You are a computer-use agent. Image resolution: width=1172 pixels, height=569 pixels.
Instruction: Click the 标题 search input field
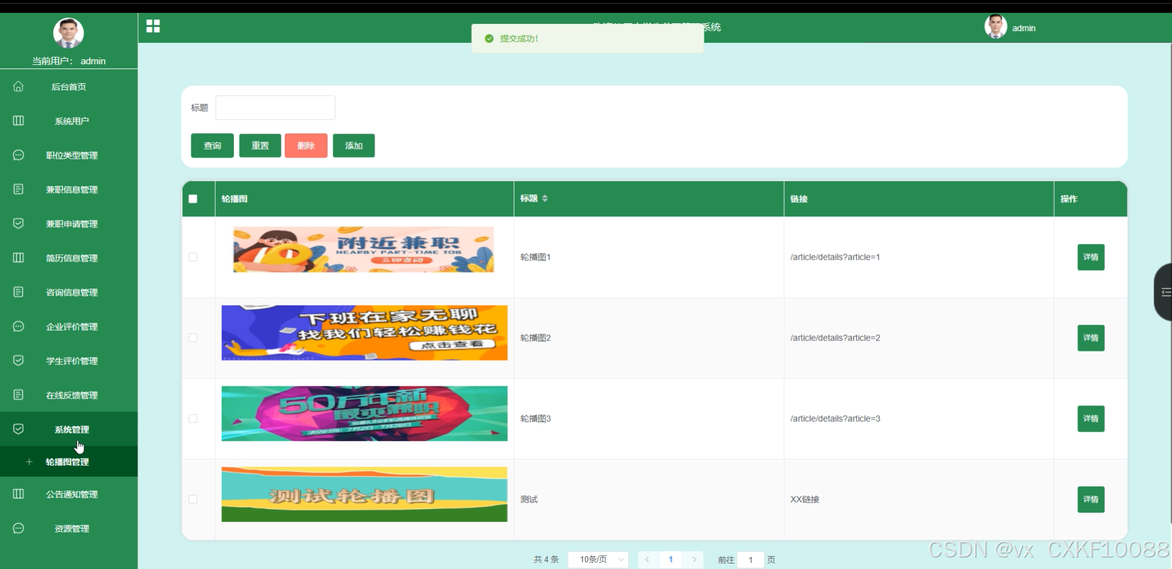(x=275, y=108)
